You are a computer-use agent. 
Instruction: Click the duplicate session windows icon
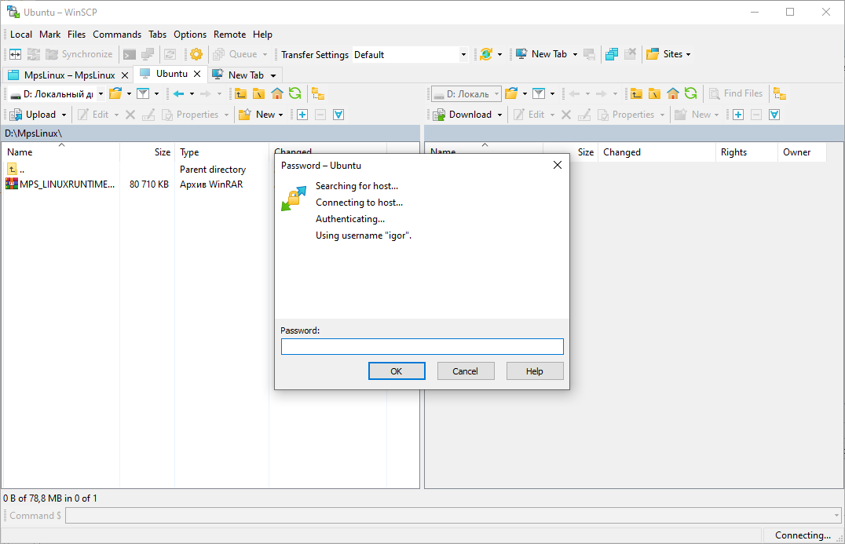tap(612, 54)
